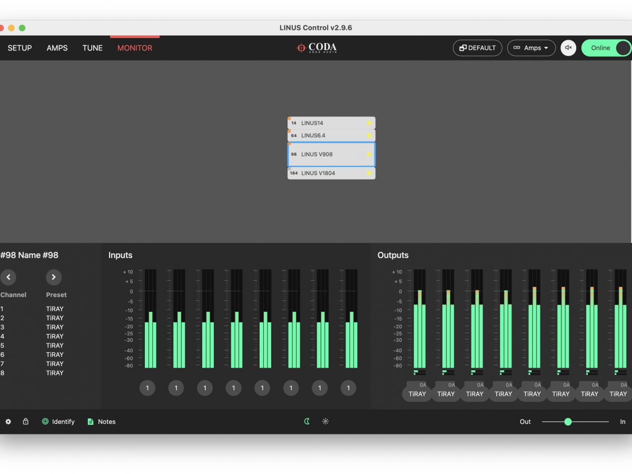Click the DEFAULT layout button
Image resolution: width=632 pixels, height=474 pixels.
click(x=478, y=48)
